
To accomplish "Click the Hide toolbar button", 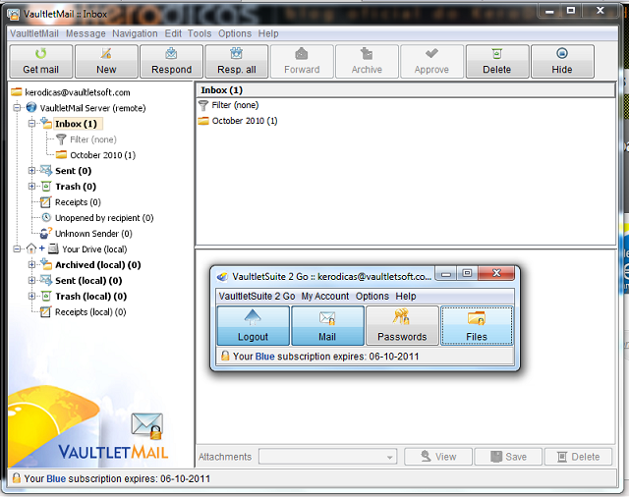I will click(562, 61).
